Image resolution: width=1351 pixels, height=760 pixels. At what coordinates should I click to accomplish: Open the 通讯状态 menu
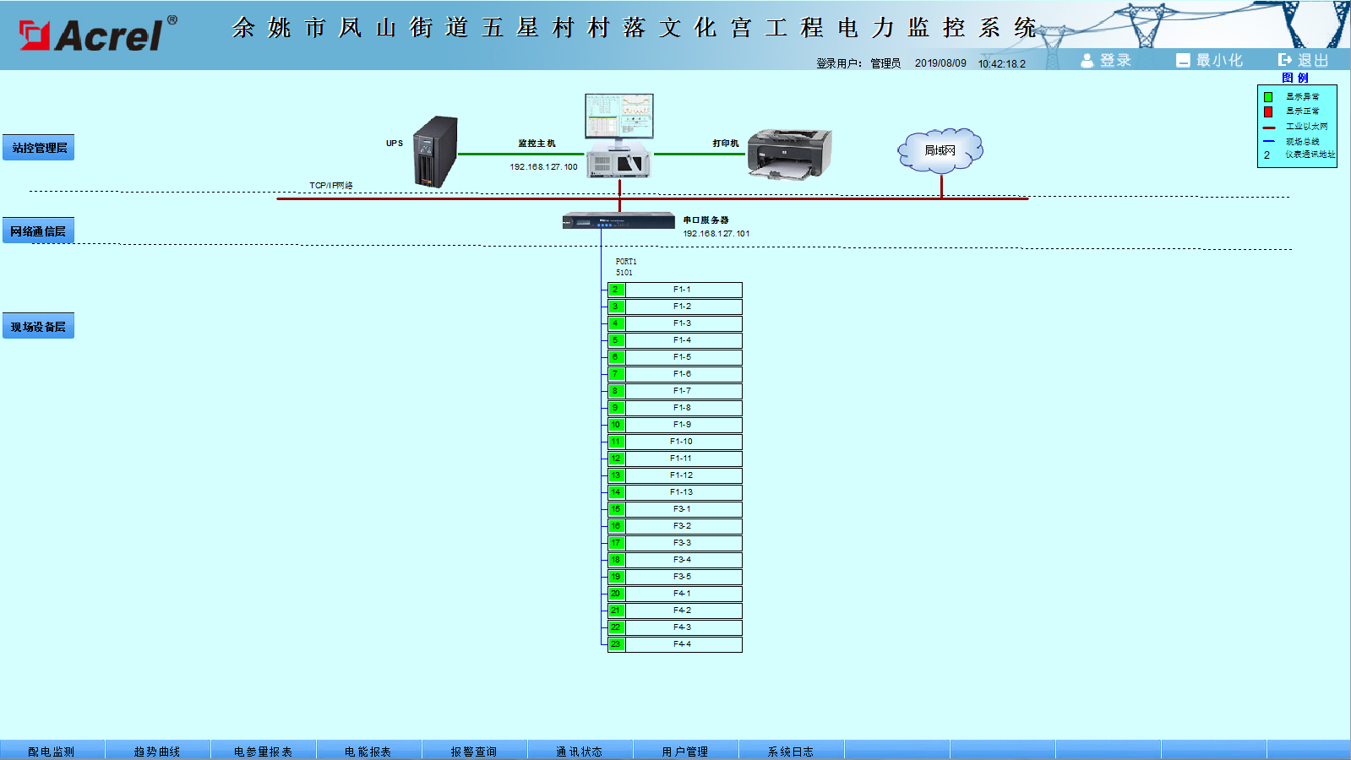(580, 751)
